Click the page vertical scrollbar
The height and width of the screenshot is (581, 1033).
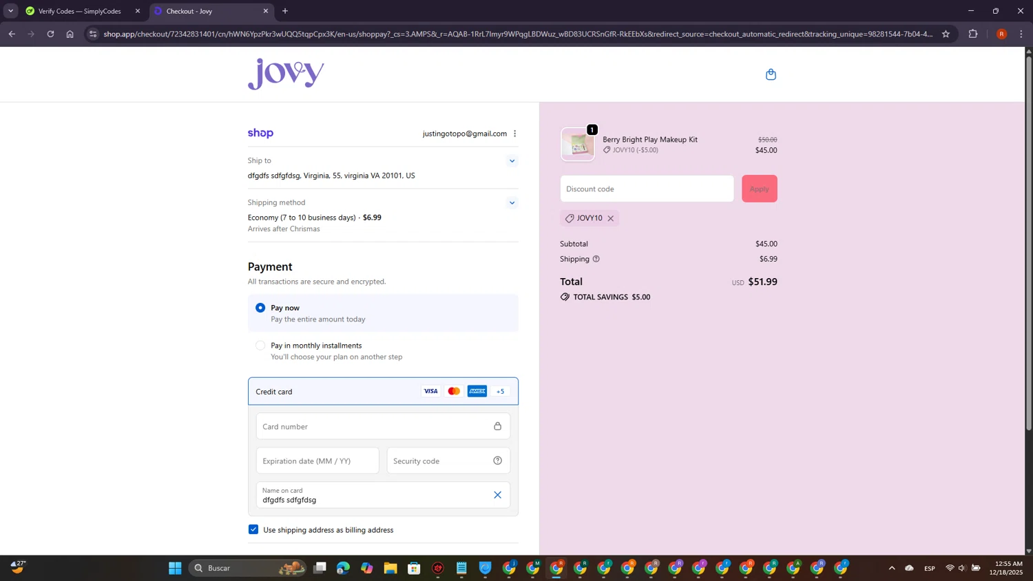pyautogui.click(x=1029, y=243)
